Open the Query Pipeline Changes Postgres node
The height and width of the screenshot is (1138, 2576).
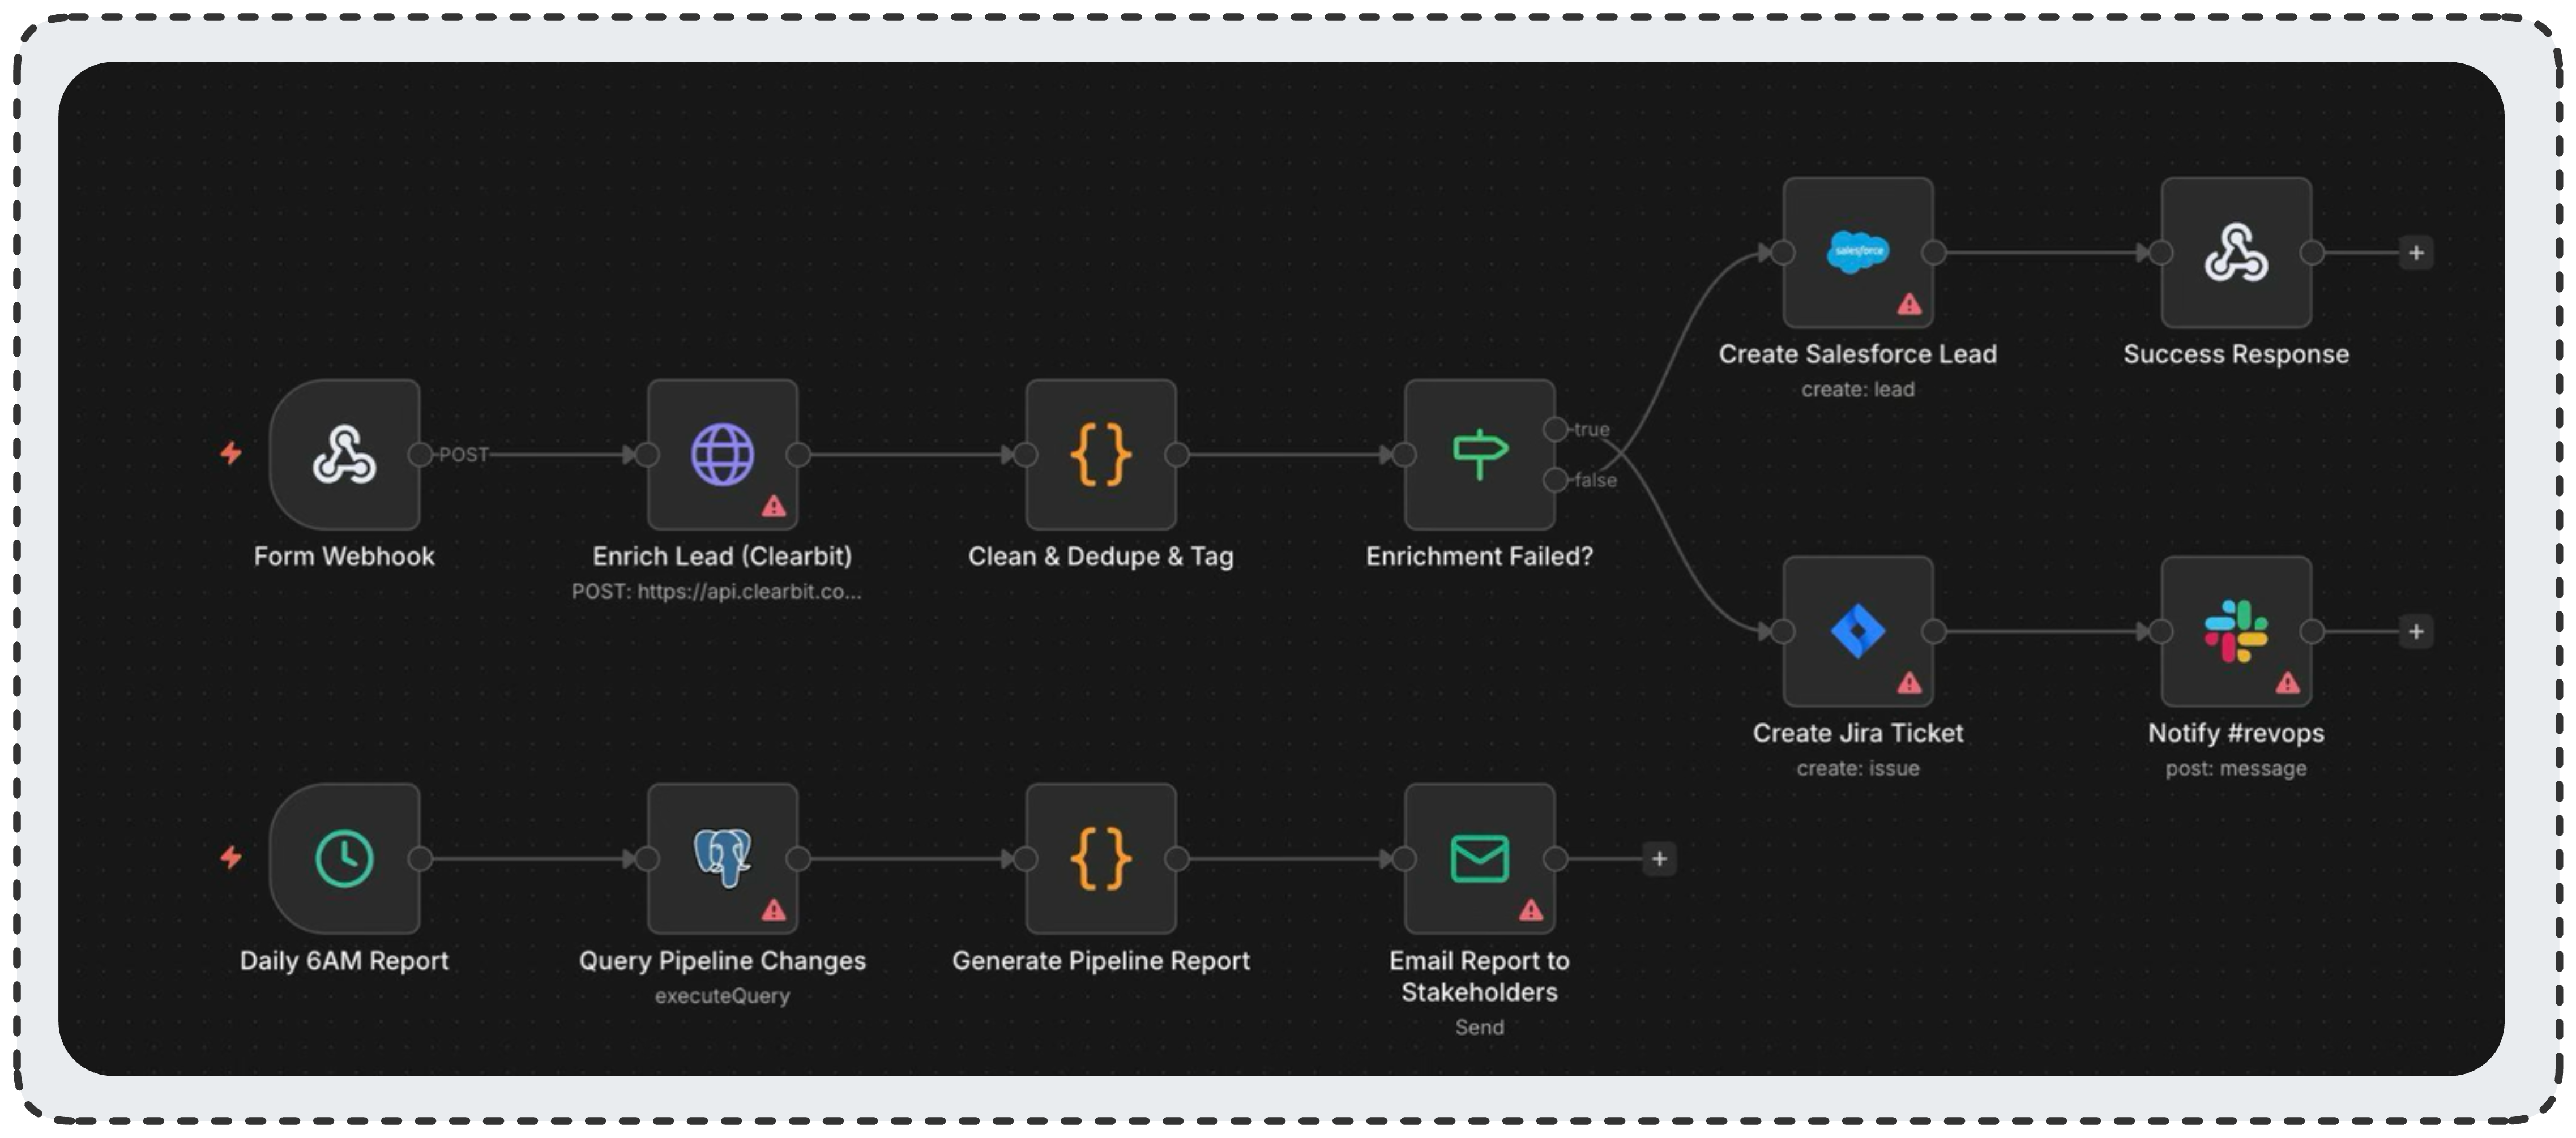coord(722,858)
